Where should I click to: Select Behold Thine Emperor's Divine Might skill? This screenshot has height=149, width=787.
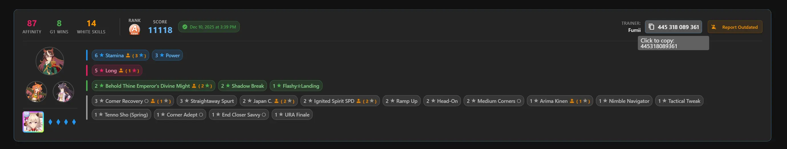tap(153, 86)
